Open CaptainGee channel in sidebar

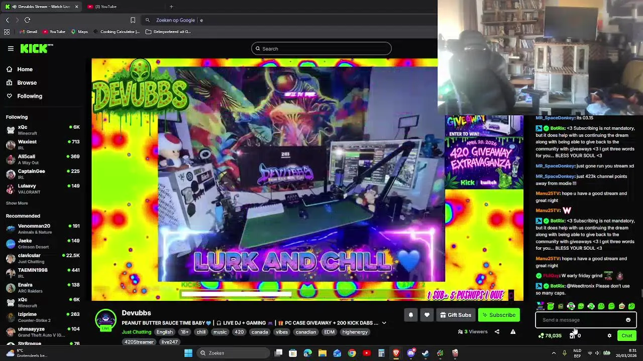pos(43,174)
